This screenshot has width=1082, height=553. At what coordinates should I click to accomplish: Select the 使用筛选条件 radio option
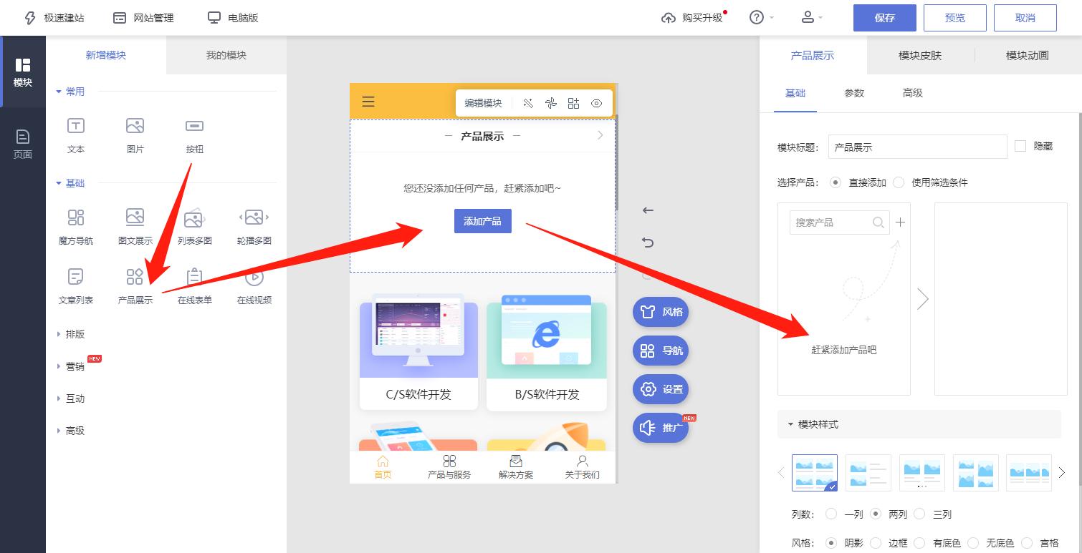pyautogui.click(x=899, y=182)
